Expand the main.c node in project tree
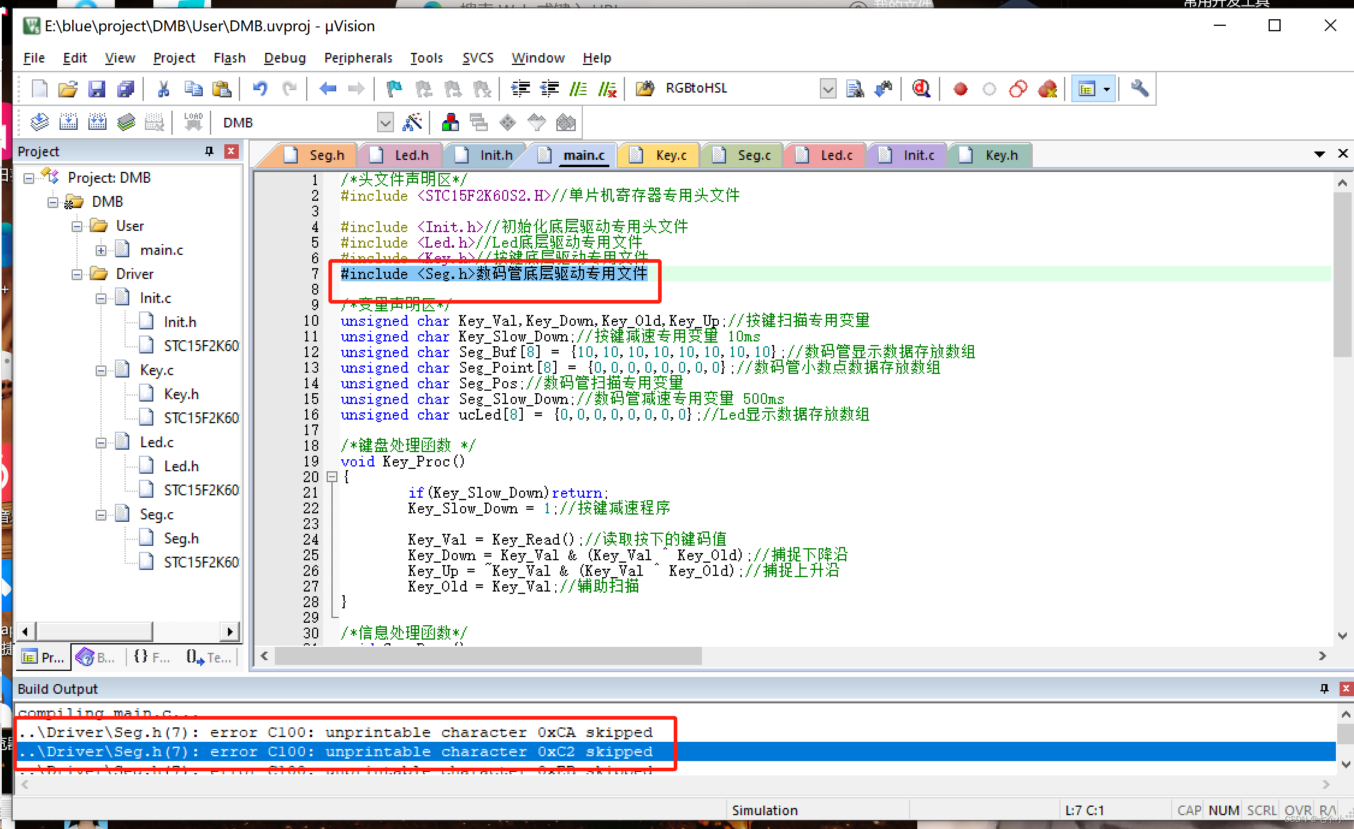This screenshot has height=829, width=1354. coord(101,249)
